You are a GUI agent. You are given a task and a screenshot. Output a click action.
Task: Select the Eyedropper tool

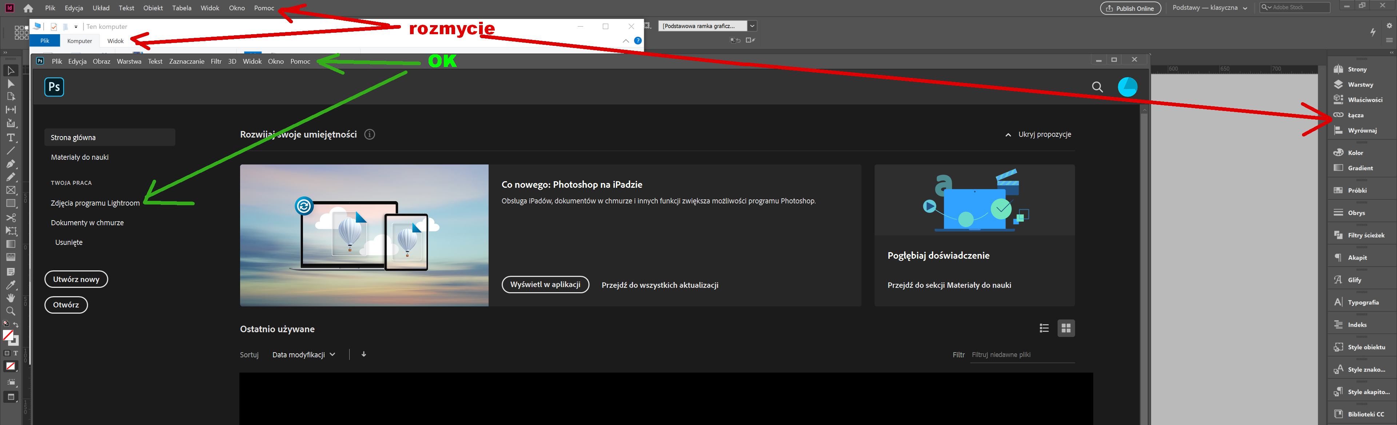tap(10, 285)
